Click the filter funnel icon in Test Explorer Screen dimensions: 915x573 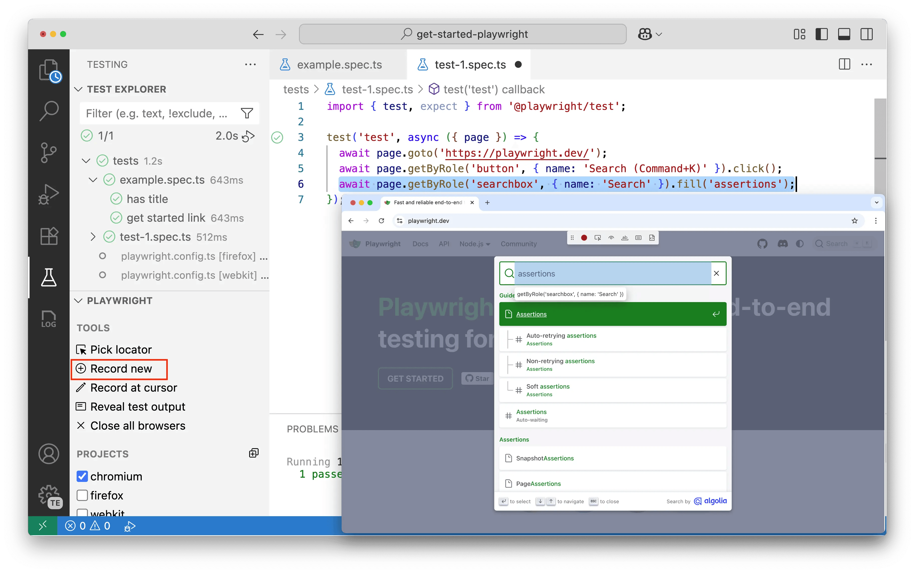point(247,113)
